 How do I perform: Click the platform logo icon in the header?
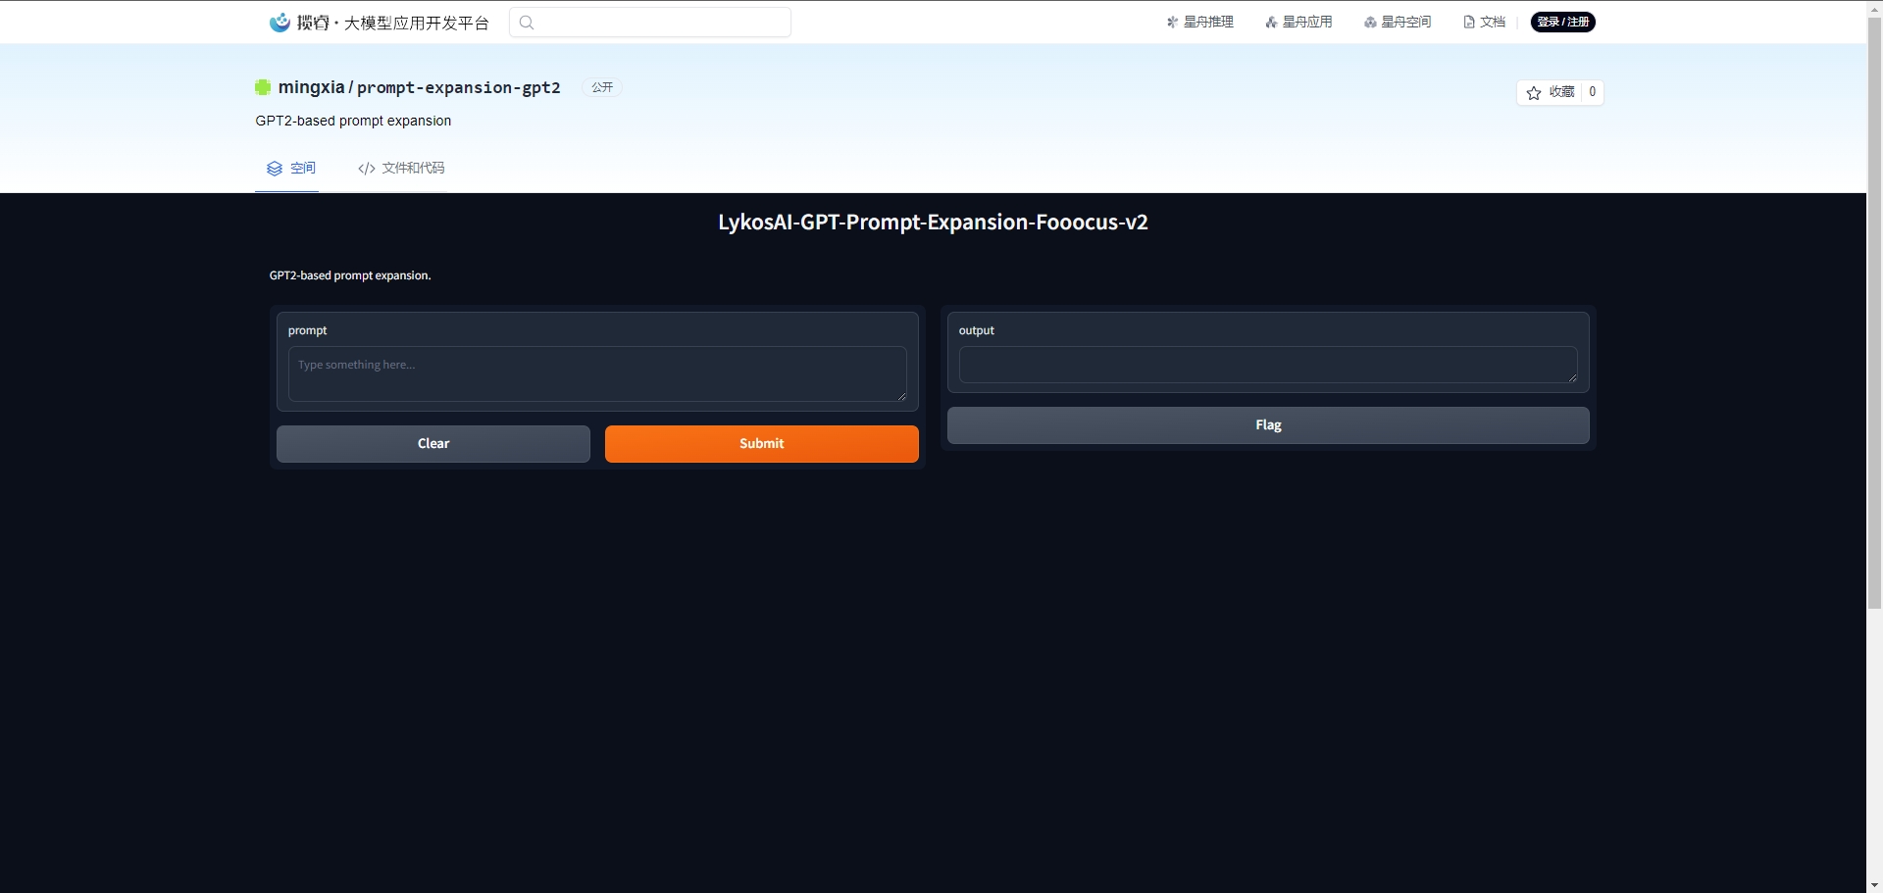tap(280, 22)
